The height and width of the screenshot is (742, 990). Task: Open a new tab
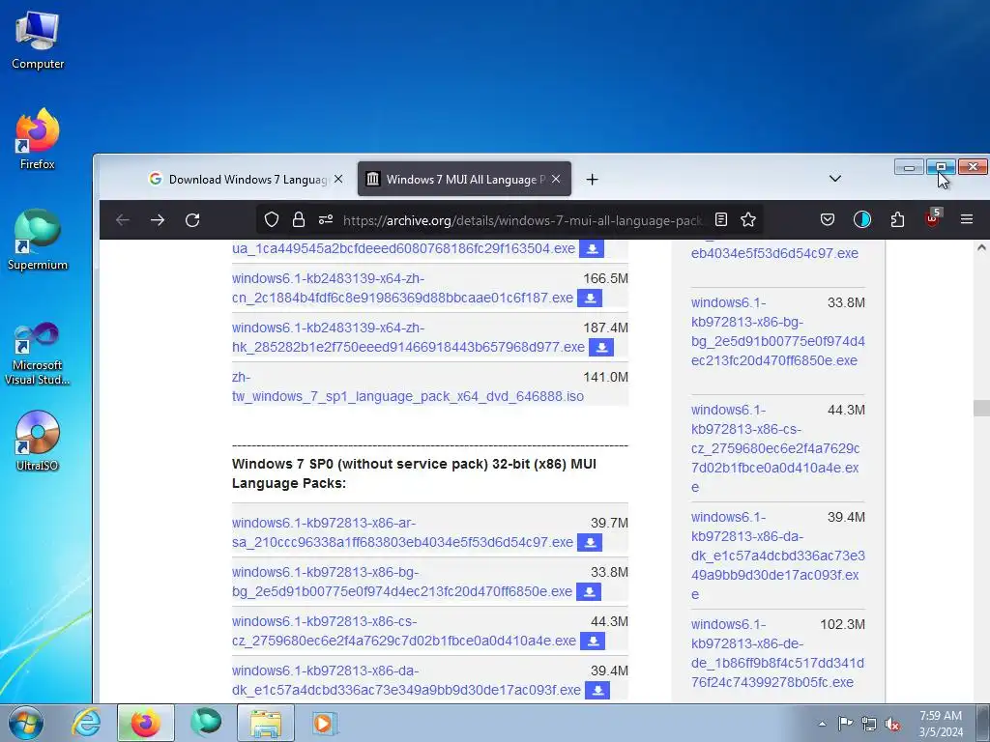click(x=592, y=179)
